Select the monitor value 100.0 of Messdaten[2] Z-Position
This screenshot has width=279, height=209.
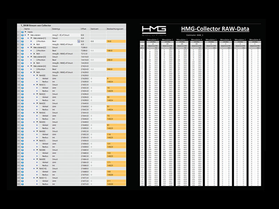pos(116,51)
